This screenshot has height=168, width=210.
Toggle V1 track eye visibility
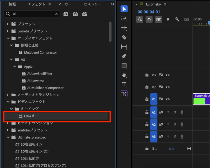168,99
